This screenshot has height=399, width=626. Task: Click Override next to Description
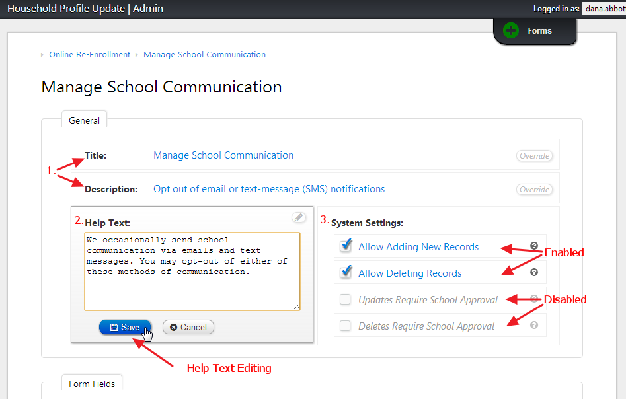tap(534, 189)
